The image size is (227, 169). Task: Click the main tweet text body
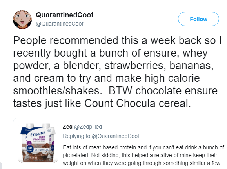(117, 72)
